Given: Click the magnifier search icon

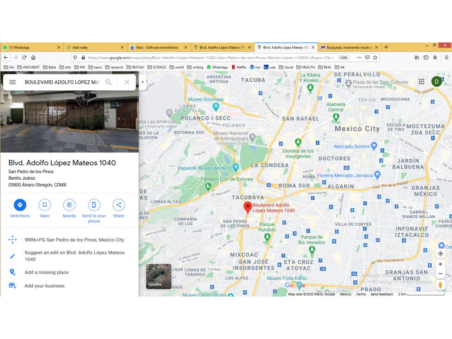Looking at the screenshot, I should (108, 82).
